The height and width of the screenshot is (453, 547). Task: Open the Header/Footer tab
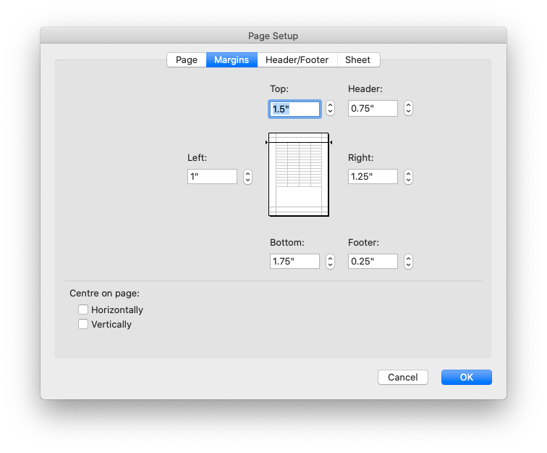(x=297, y=60)
